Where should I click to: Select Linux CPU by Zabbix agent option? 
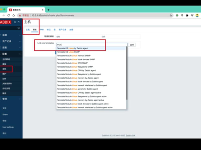(91, 70)
